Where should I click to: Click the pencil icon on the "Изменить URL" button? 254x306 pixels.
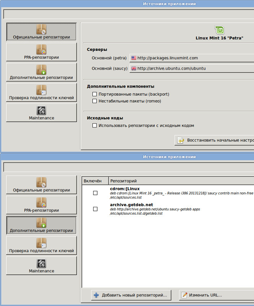184,295
